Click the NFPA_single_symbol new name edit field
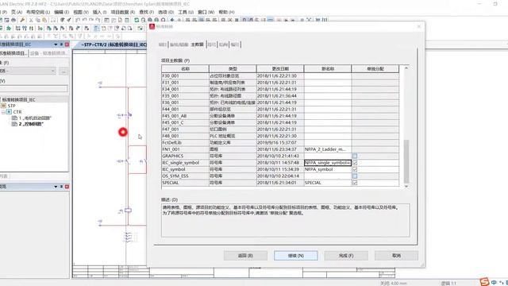508x286 pixels. 328,163
